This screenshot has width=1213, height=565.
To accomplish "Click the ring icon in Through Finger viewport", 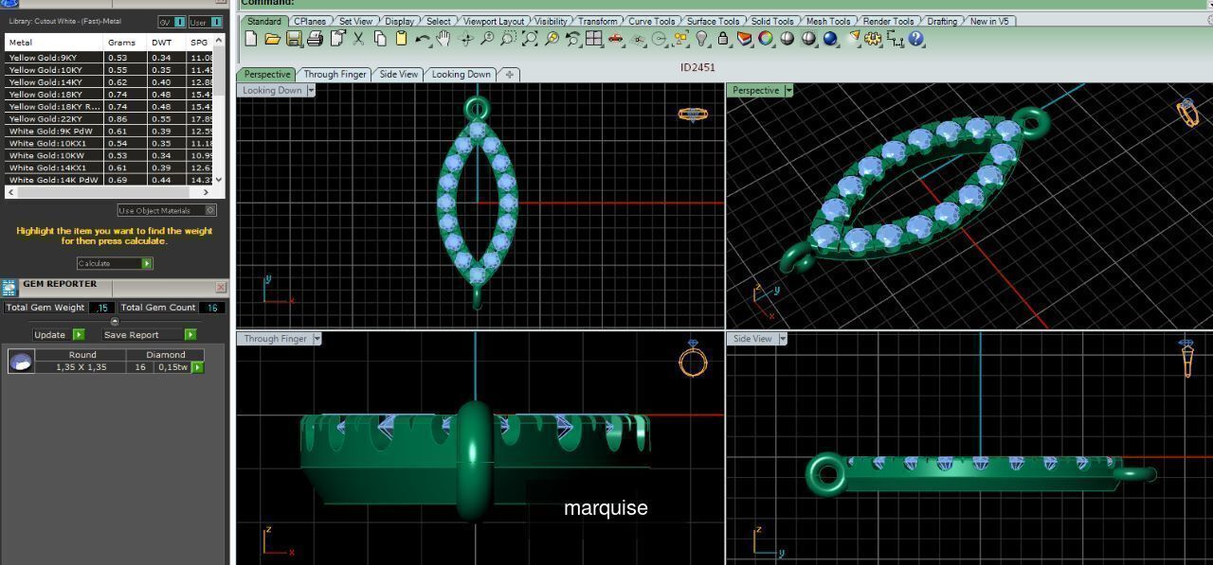I will tap(694, 359).
